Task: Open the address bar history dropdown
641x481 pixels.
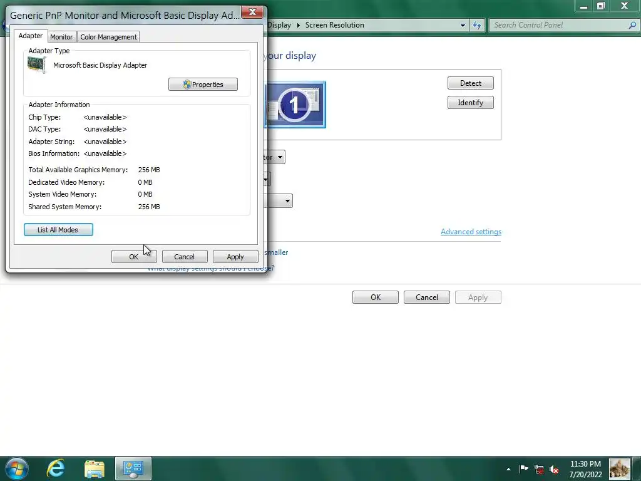Action: pos(463,25)
